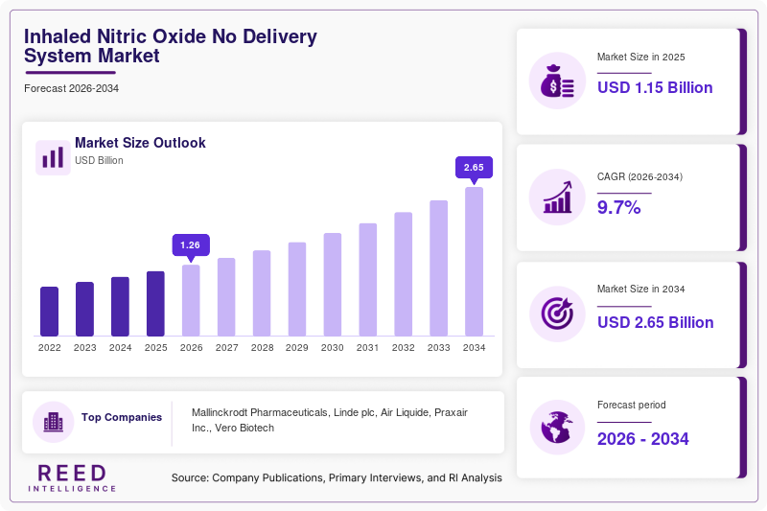Viewport: 767px width, 511px height.
Task: Click the 'CAGR (2026-2034)' label
Action: pos(639,176)
